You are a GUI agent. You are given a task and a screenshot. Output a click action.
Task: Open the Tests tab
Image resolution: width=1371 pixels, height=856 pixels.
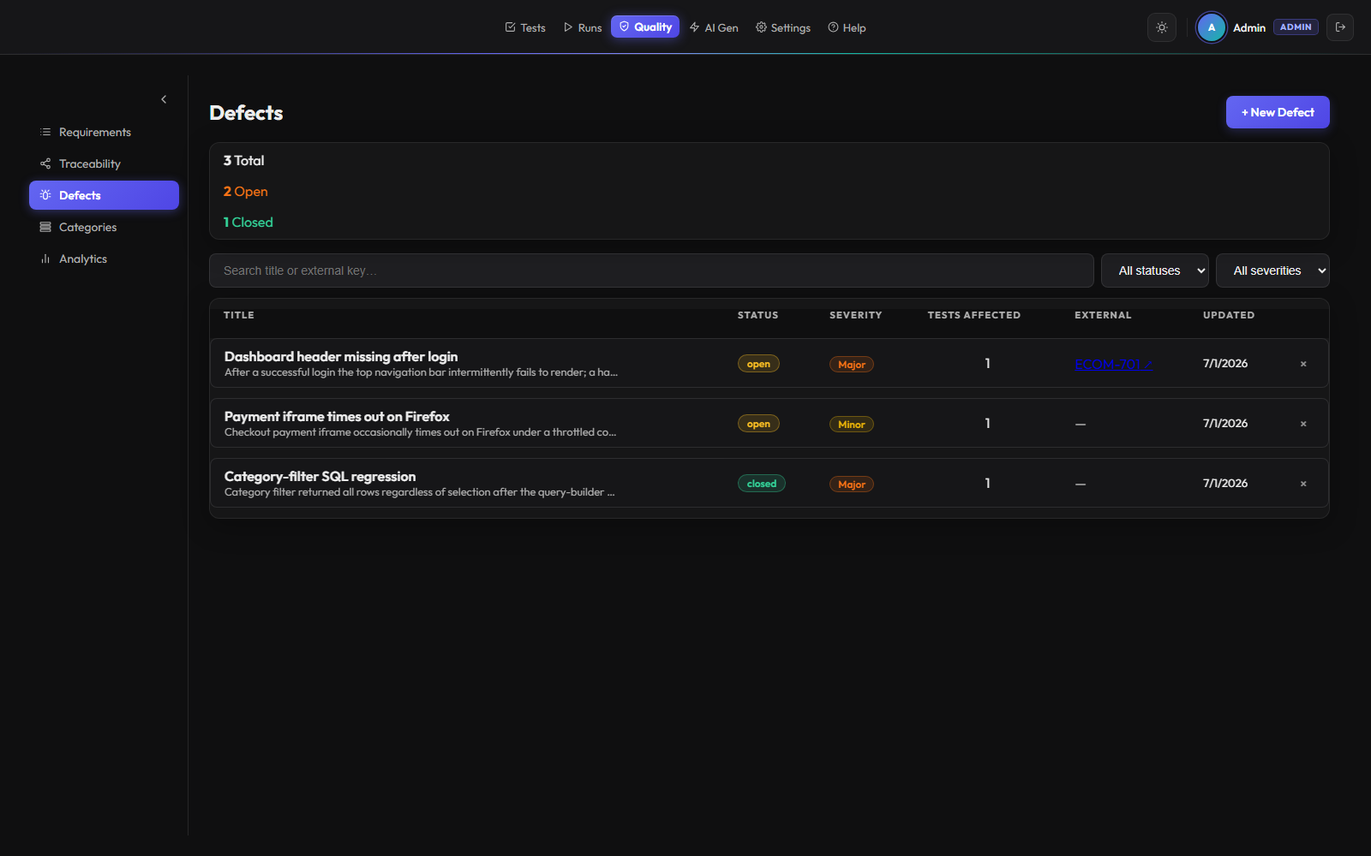525,27
